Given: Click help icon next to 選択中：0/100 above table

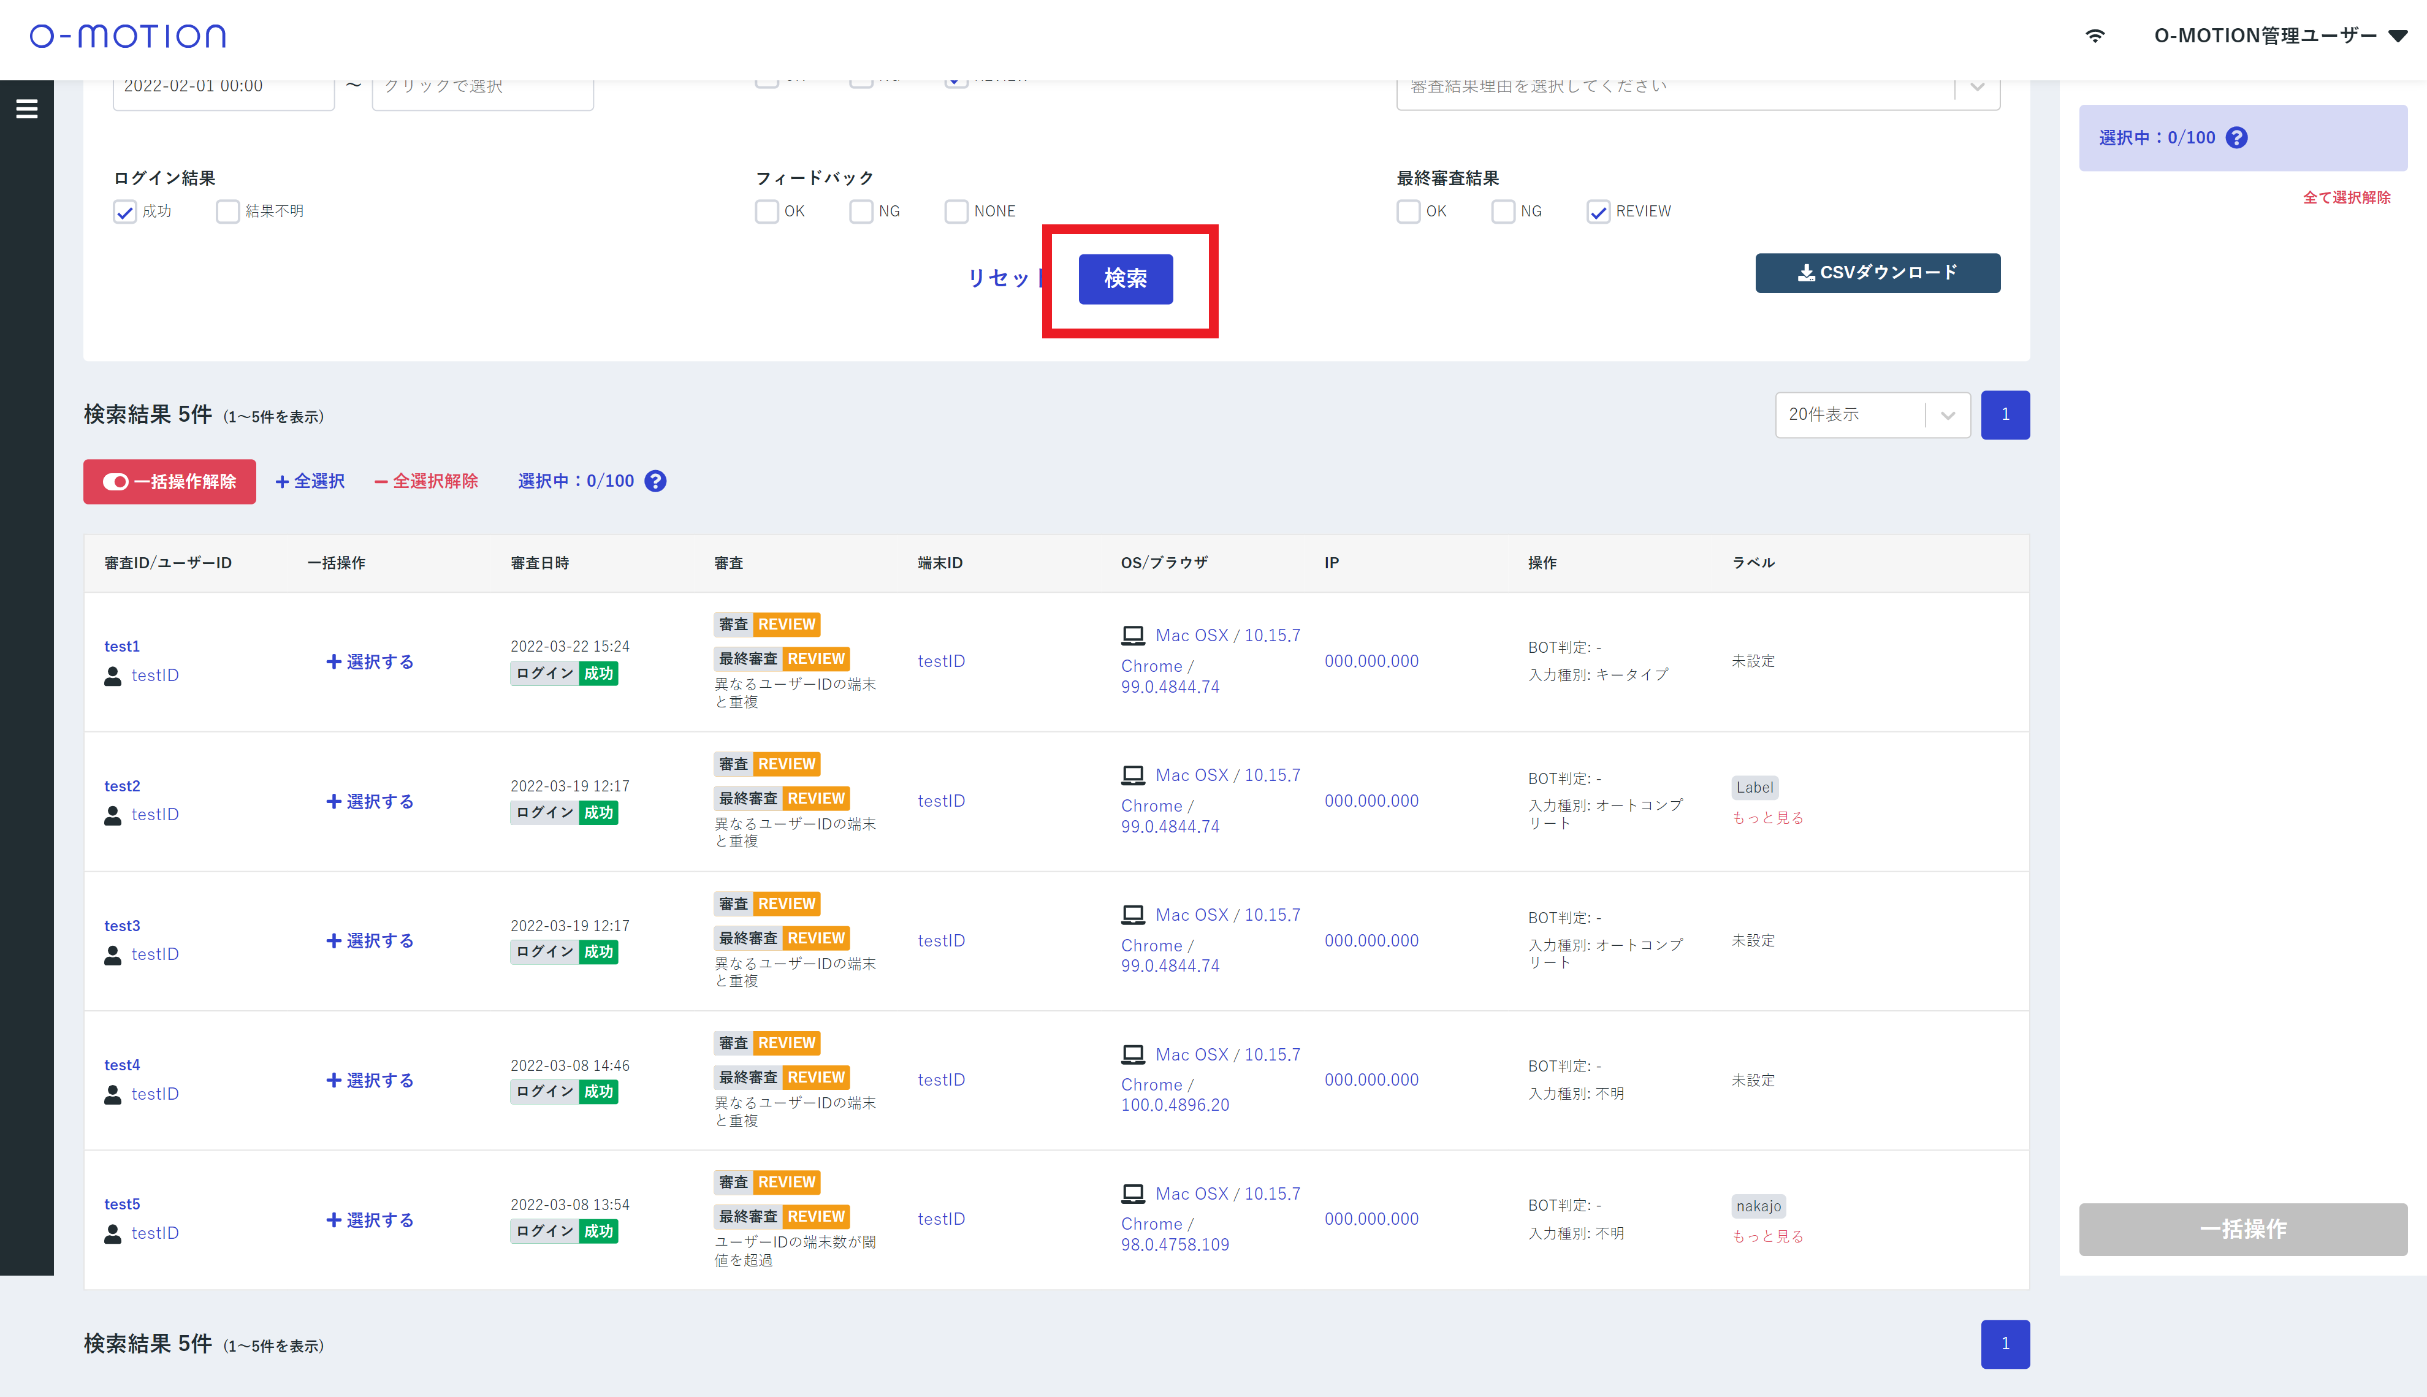Looking at the screenshot, I should (655, 482).
